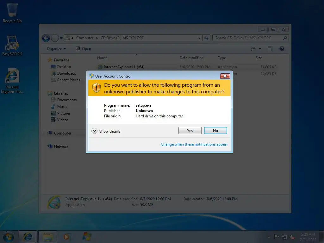Expand Show details chevron in UAC dialog
324x243 pixels.
point(94,131)
